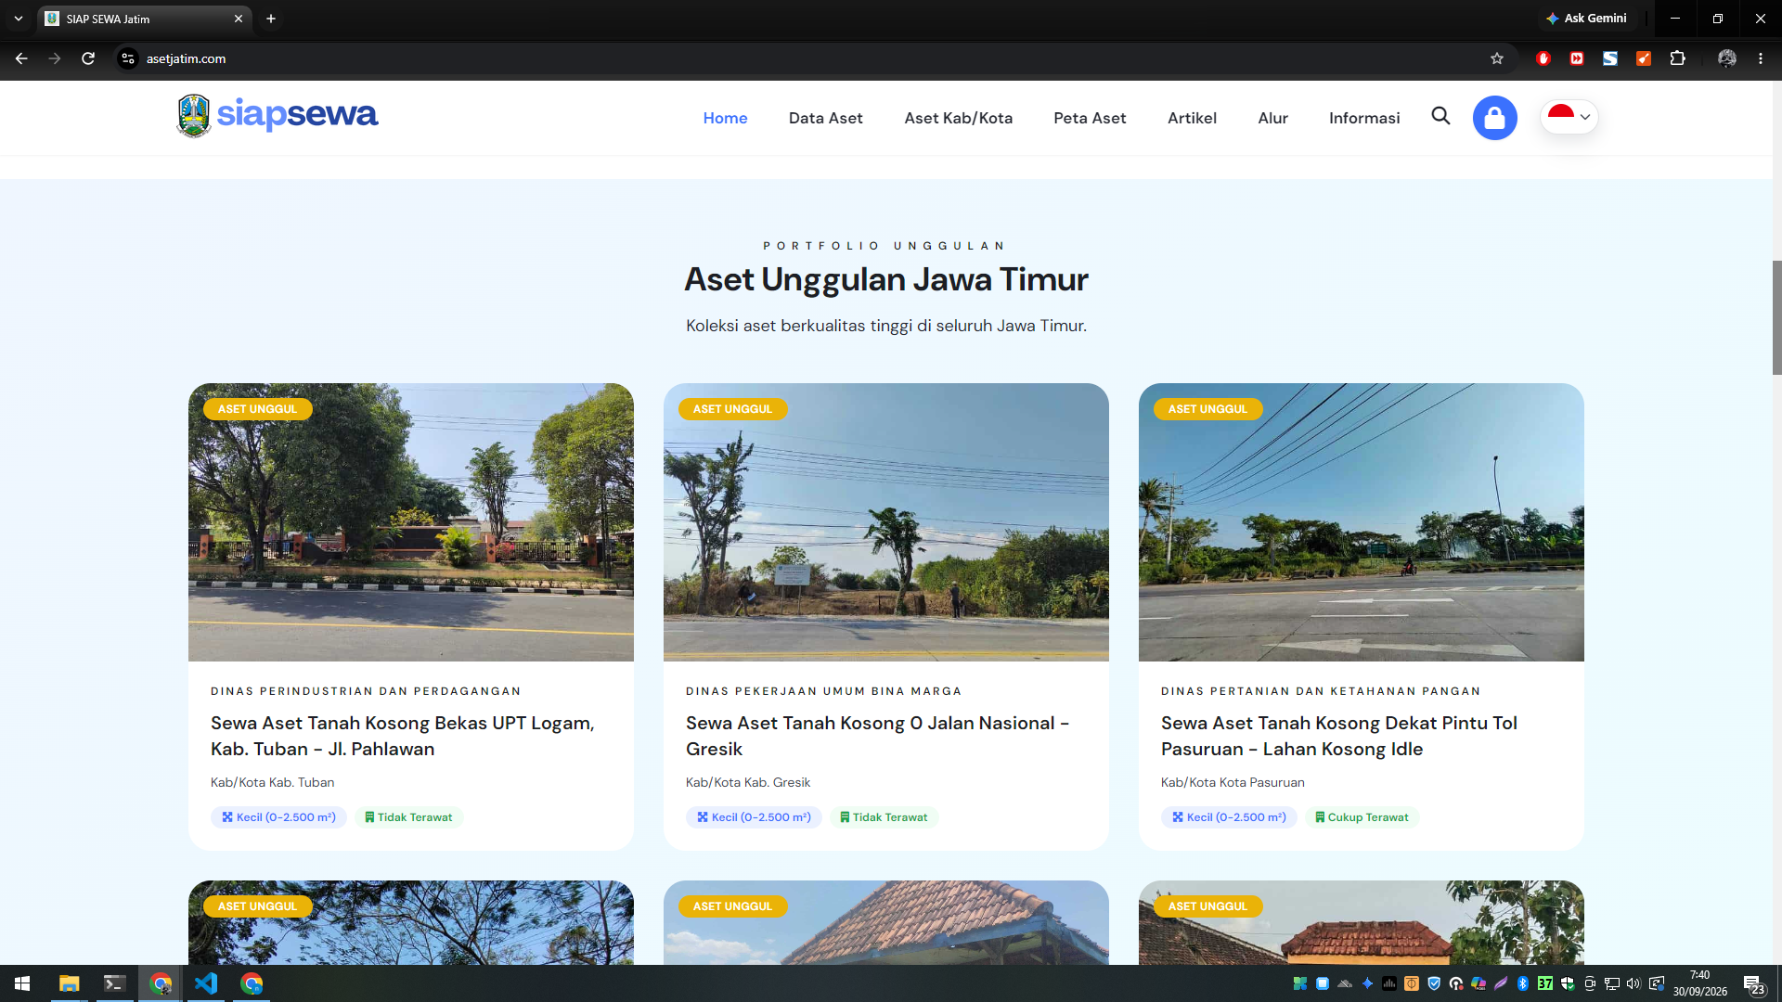Click the red shield extension icon
The height and width of the screenshot is (1002, 1782).
pyautogui.click(x=1543, y=58)
